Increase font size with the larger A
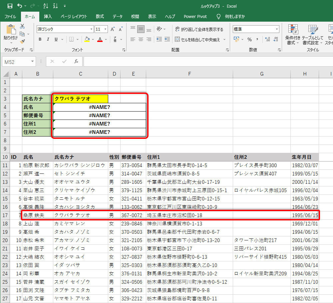 coord(113,29)
